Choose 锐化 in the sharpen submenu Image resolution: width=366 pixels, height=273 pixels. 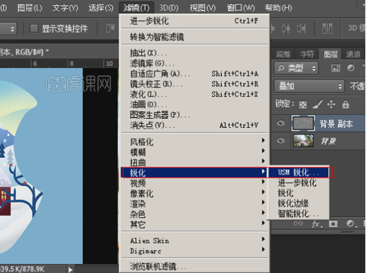pos(299,193)
